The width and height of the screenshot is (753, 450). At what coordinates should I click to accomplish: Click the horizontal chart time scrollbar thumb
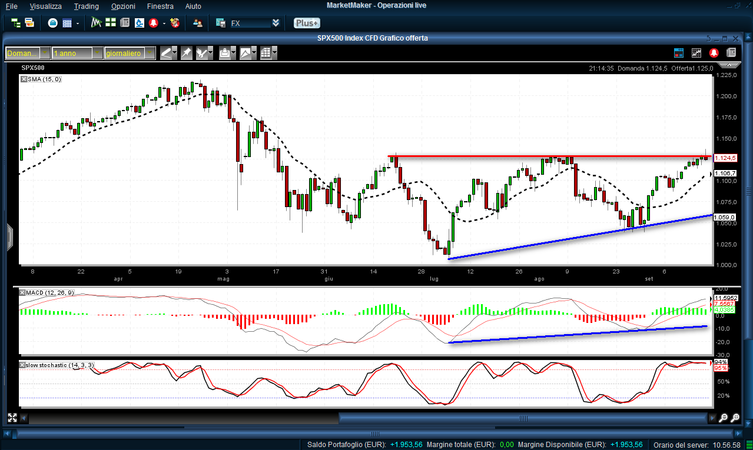pyautogui.click(x=523, y=418)
